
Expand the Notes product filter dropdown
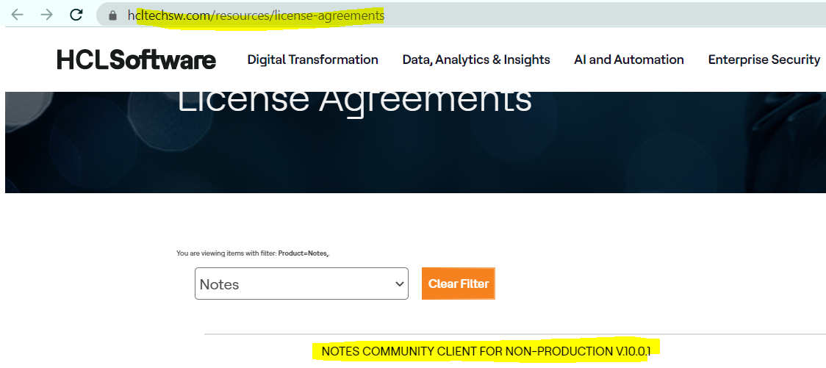click(x=294, y=284)
